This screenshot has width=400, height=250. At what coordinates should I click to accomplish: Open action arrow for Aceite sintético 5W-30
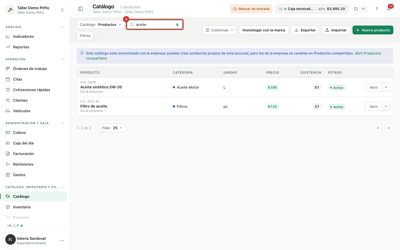coord(386,87)
